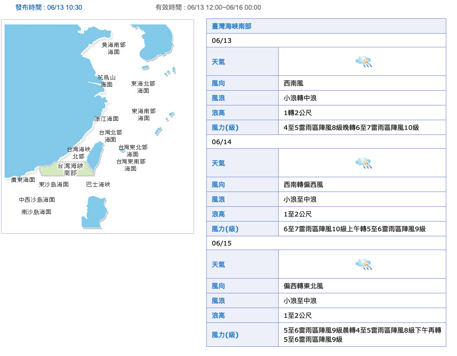The width and height of the screenshot is (457, 356).
Task: Click the 06/13 thunderstorm weather icon
Action: (x=363, y=62)
